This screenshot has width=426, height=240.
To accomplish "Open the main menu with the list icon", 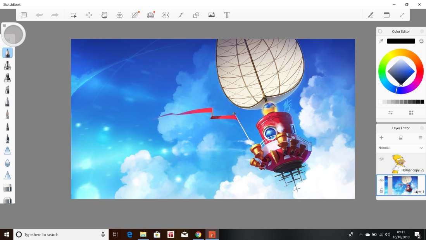I will pyautogui.click(x=24, y=15).
